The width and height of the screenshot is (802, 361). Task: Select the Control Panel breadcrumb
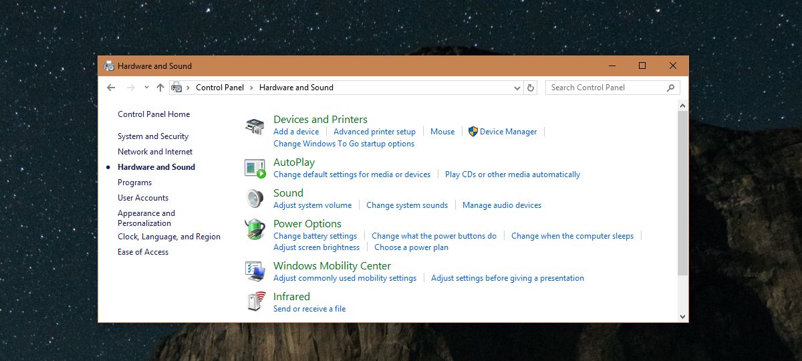click(x=220, y=88)
